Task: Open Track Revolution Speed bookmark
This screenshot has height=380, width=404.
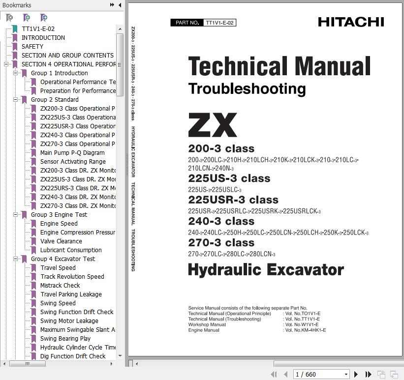Action: (x=72, y=276)
